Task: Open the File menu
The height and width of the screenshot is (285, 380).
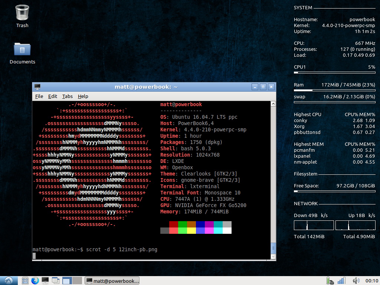Action: (39, 96)
